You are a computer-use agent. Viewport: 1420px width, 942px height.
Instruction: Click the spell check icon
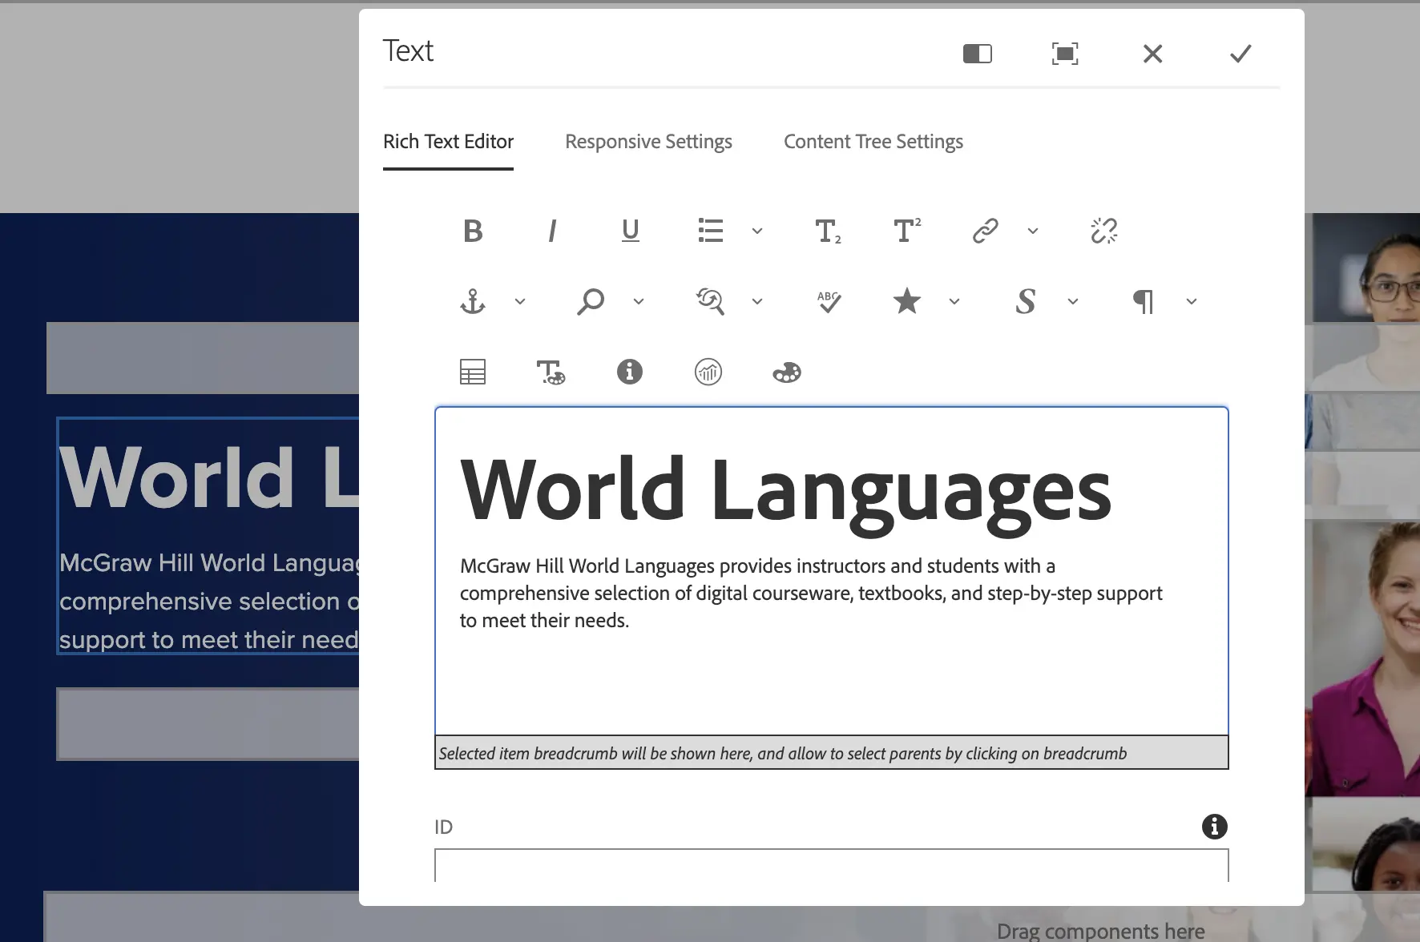[x=829, y=302]
